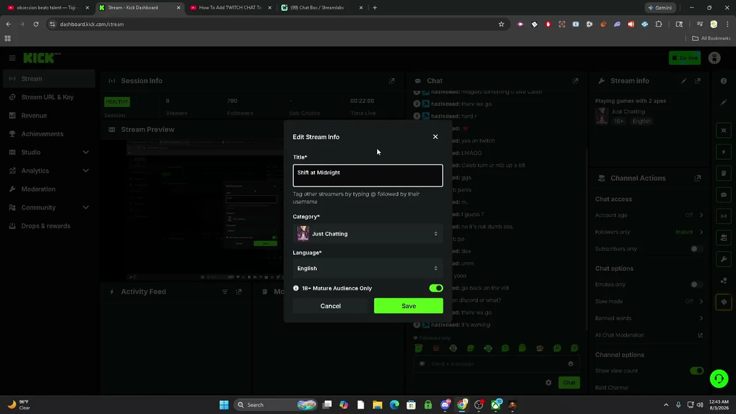736x414 pixels.
Task: Click the taskbar Search box
Action: [276, 405]
